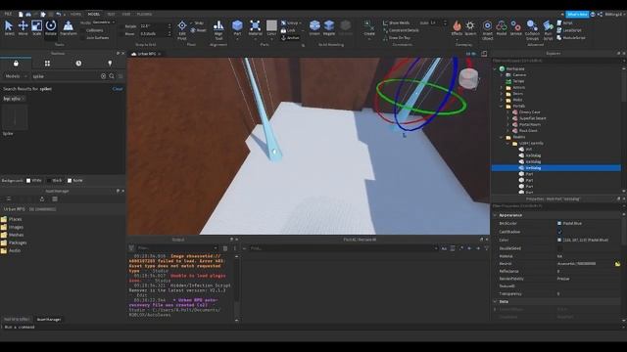Open the Group dropdown arrow

(301, 23)
